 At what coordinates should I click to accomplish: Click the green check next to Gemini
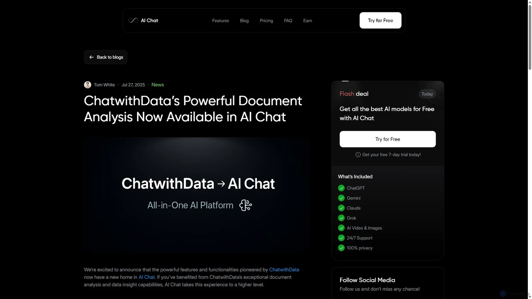341,198
